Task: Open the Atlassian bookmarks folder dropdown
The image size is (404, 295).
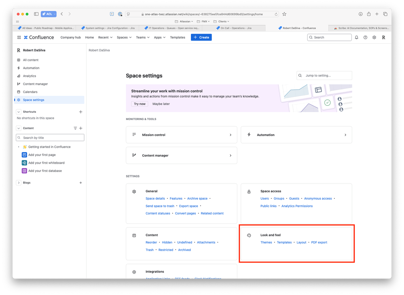Action: [x=184, y=21]
